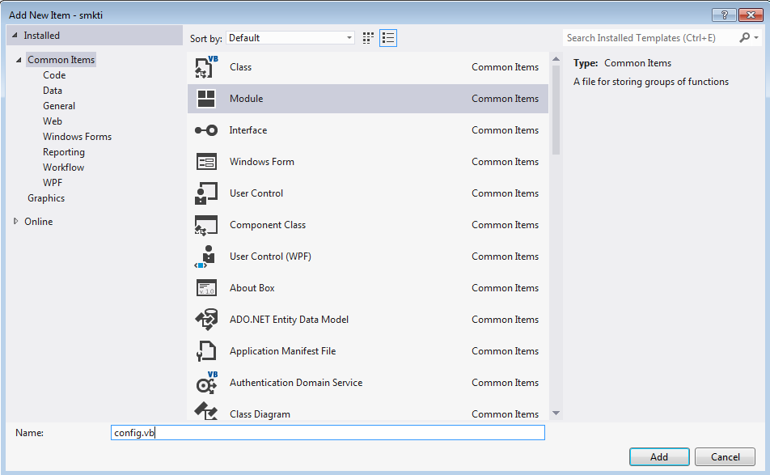
Task: Click the Module template name text
Action: tap(246, 98)
